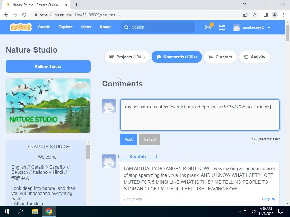Screen dimensions: 290x217
Task: Click the description scrollbar up arrow
Action: (x=88, y=143)
